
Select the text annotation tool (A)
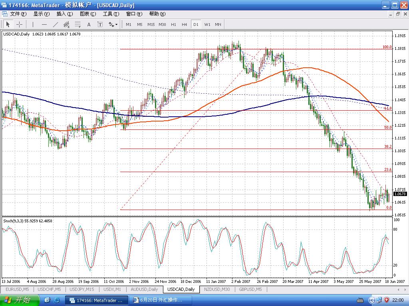coord(89,24)
